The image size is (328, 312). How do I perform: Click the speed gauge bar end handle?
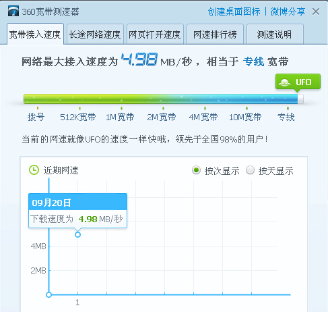(300, 99)
